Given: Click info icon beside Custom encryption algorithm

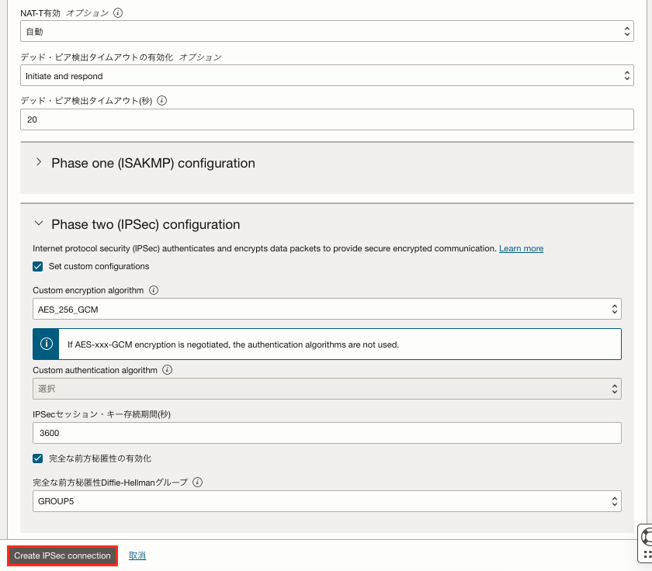Looking at the screenshot, I should point(154,290).
